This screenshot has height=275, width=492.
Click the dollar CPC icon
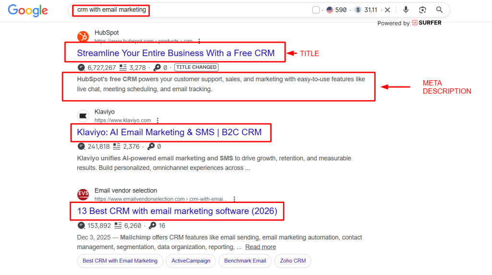coord(357,10)
